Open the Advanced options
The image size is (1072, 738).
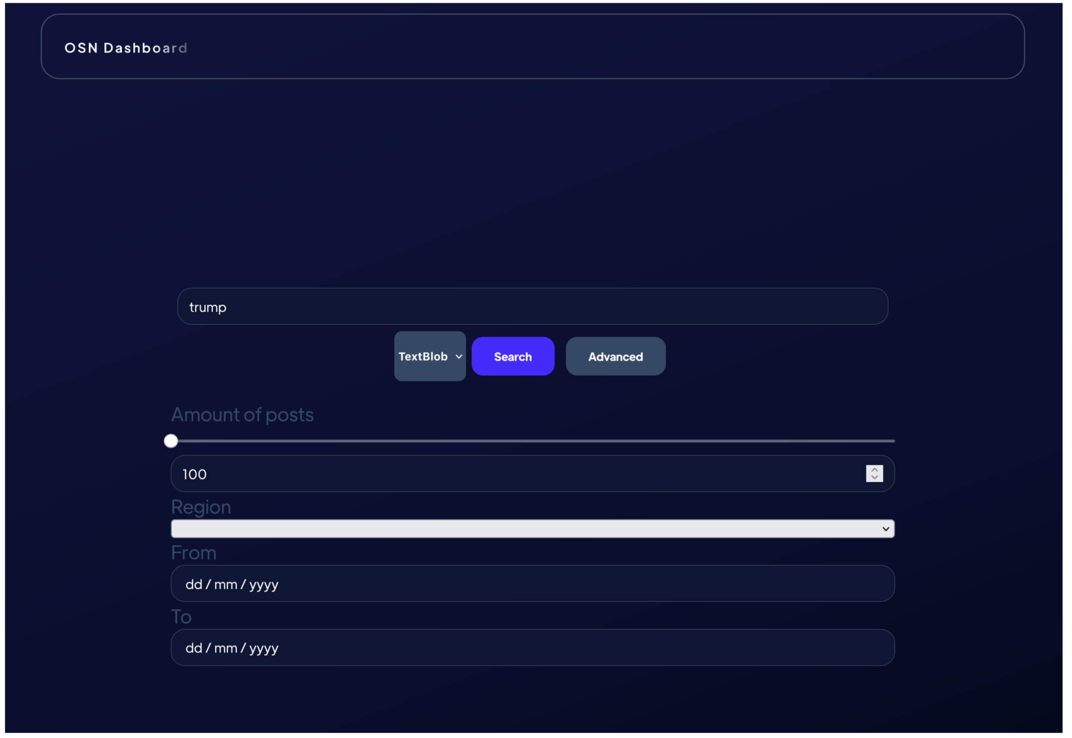[x=615, y=356]
